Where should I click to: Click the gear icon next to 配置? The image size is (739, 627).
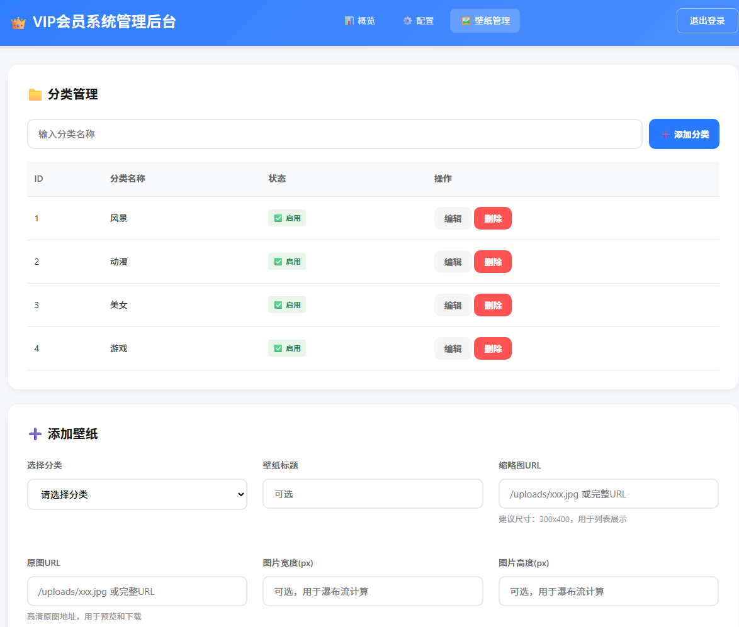click(x=407, y=20)
